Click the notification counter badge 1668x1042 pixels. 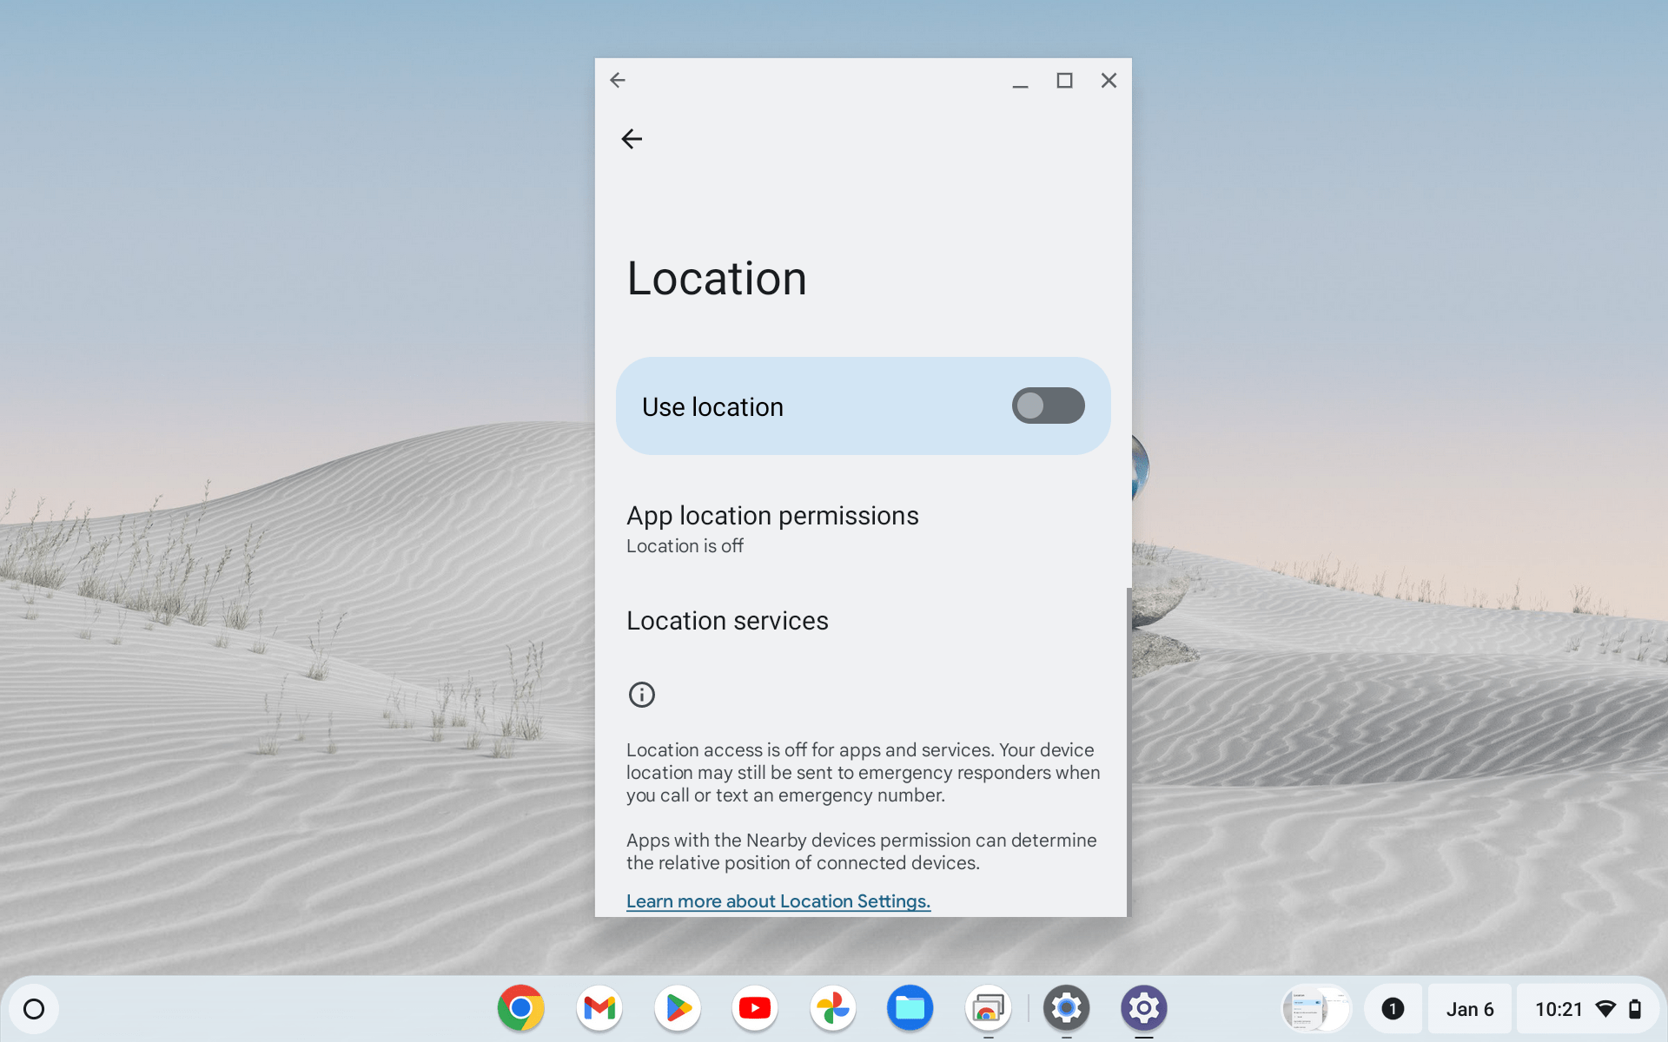click(x=1393, y=1008)
